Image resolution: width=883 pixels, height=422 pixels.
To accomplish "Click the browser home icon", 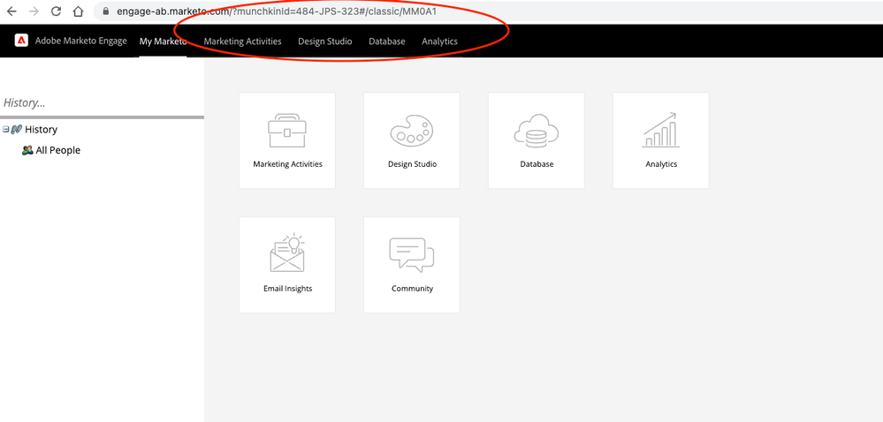I will coord(79,11).
